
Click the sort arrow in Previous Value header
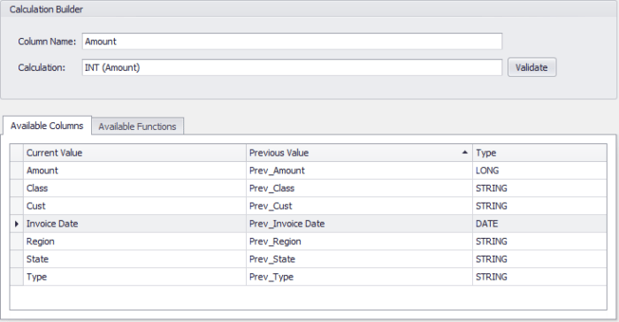(x=464, y=152)
